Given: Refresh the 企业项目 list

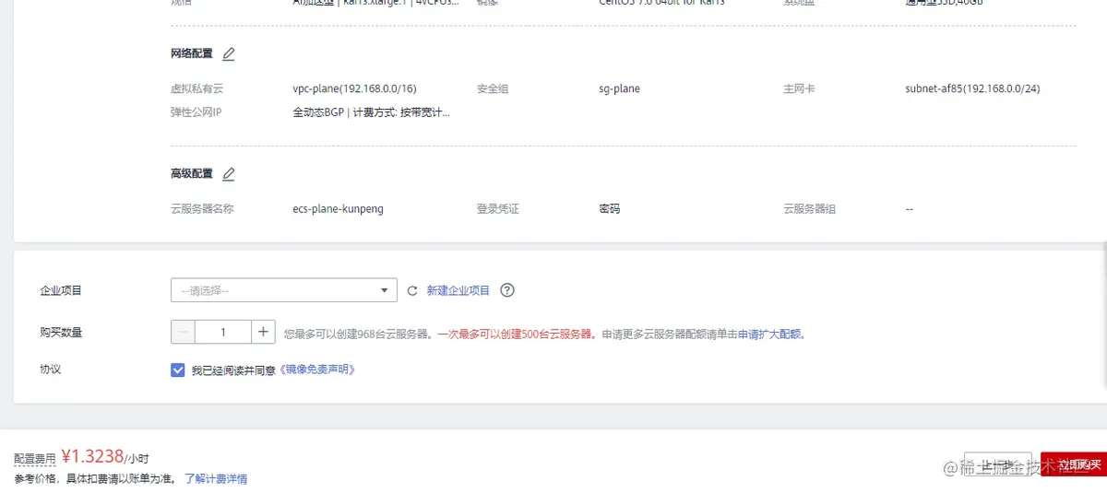Looking at the screenshot, I should (412, 290).
